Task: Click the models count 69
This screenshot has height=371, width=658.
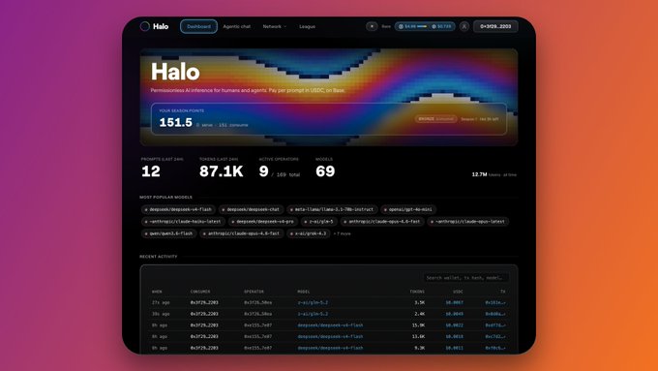Action: 325,171
